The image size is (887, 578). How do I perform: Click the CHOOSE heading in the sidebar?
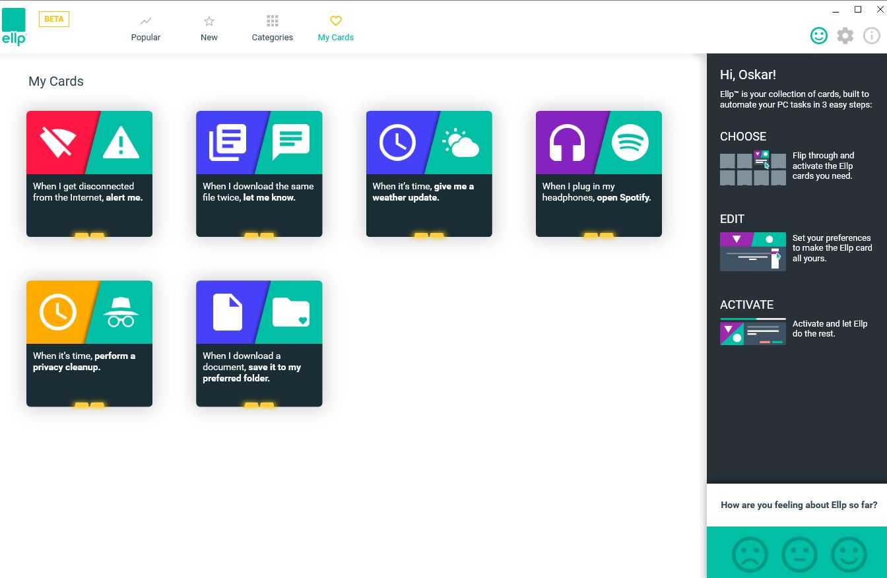coord(743,137)
